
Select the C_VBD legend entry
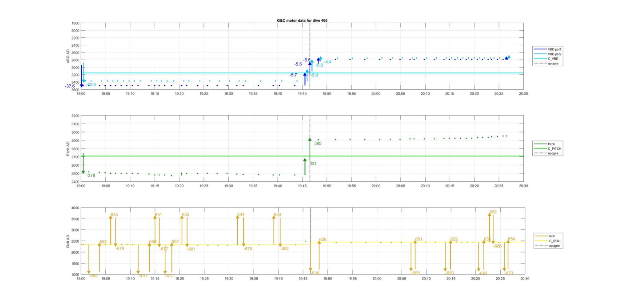[x=546, y=59]
